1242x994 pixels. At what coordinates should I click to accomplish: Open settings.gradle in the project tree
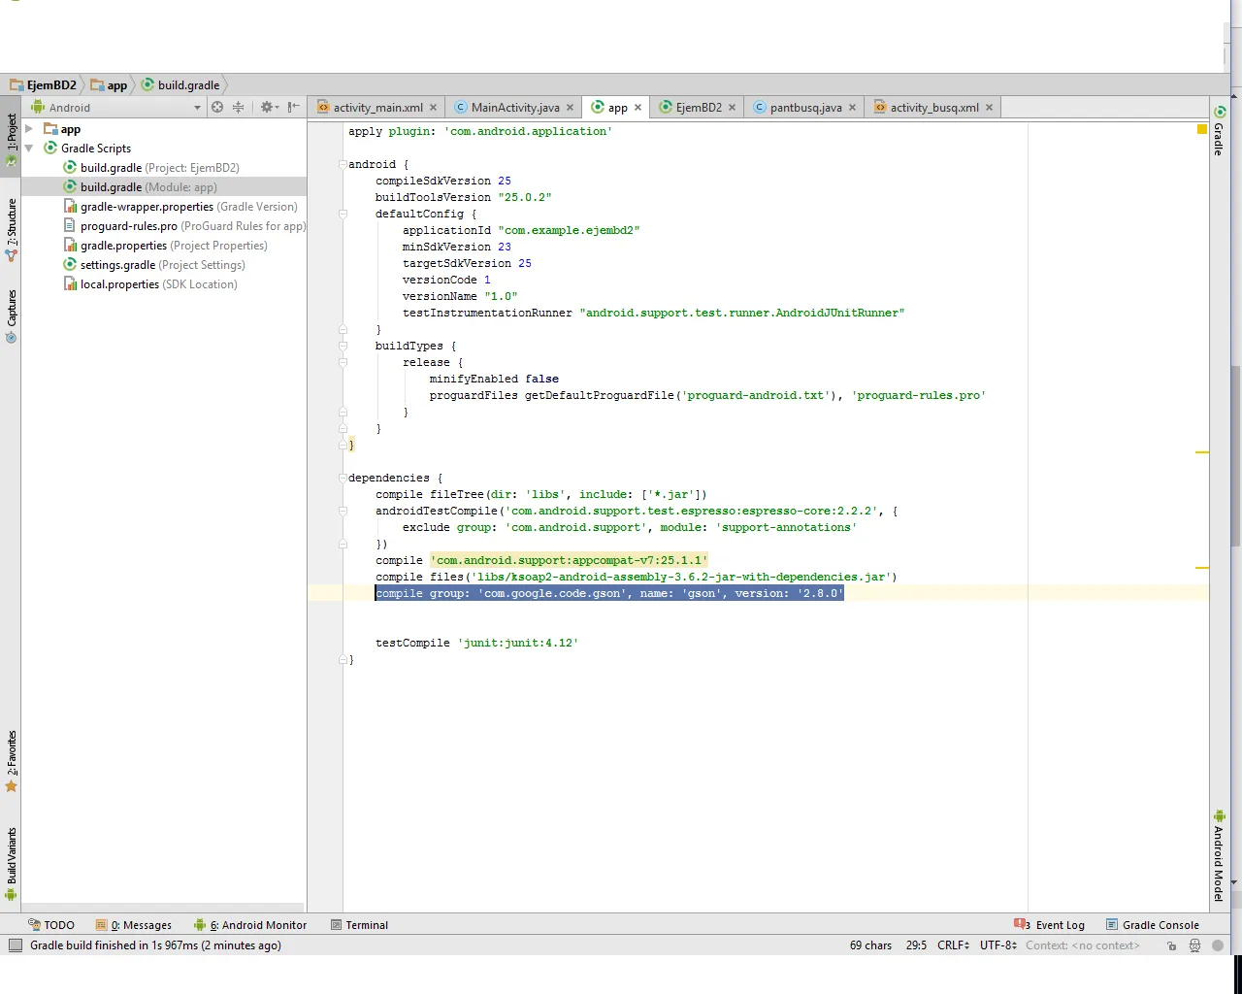117,265
